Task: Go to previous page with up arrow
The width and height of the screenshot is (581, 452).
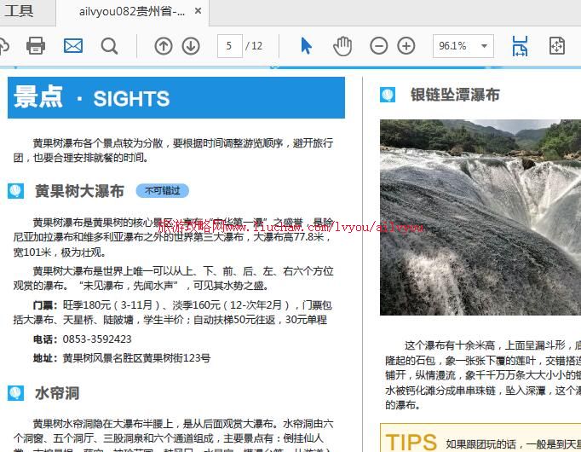Action: click(163, 46)
